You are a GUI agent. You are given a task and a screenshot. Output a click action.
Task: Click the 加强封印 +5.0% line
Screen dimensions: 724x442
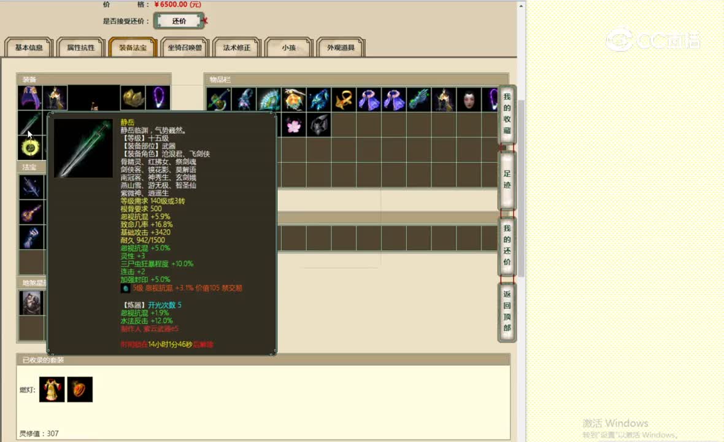[x=145, y=279]
